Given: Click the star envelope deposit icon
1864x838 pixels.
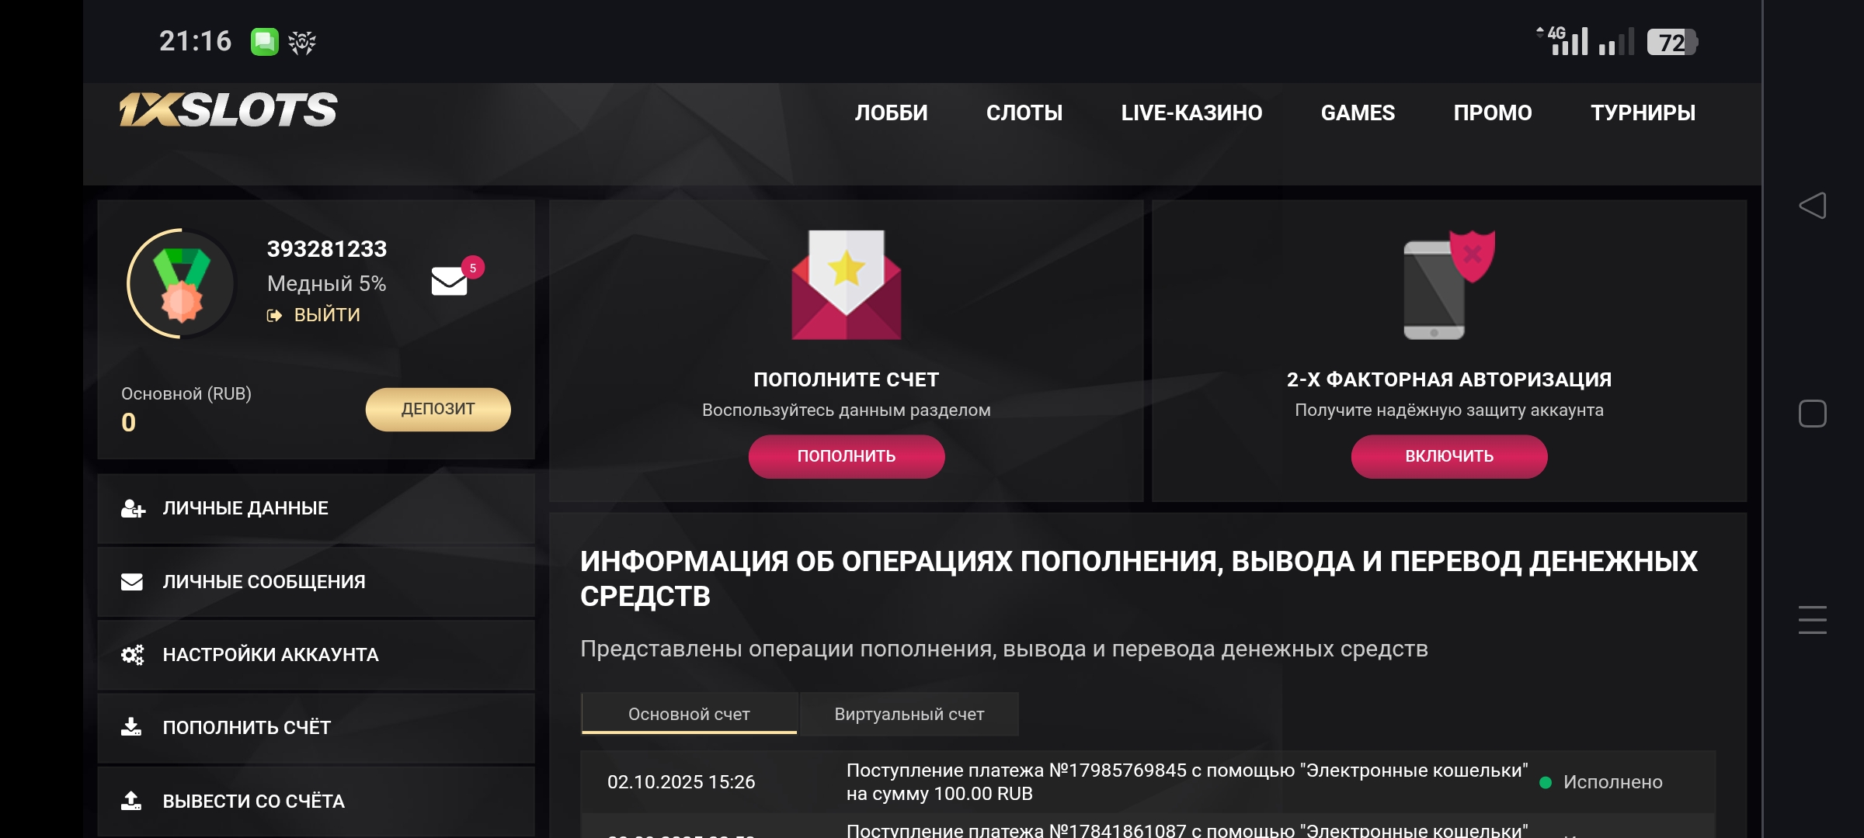Looking at the screenshot, I should tap(846, 285).
